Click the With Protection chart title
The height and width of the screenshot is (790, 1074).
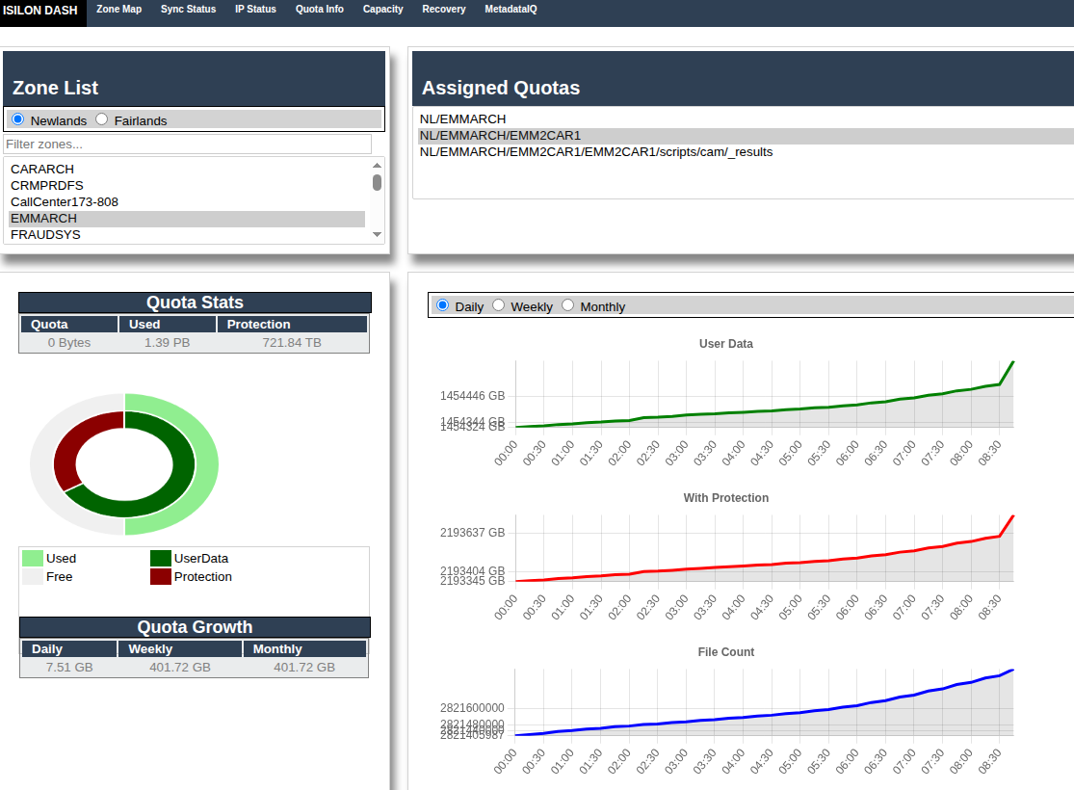[x=726, y=497]
